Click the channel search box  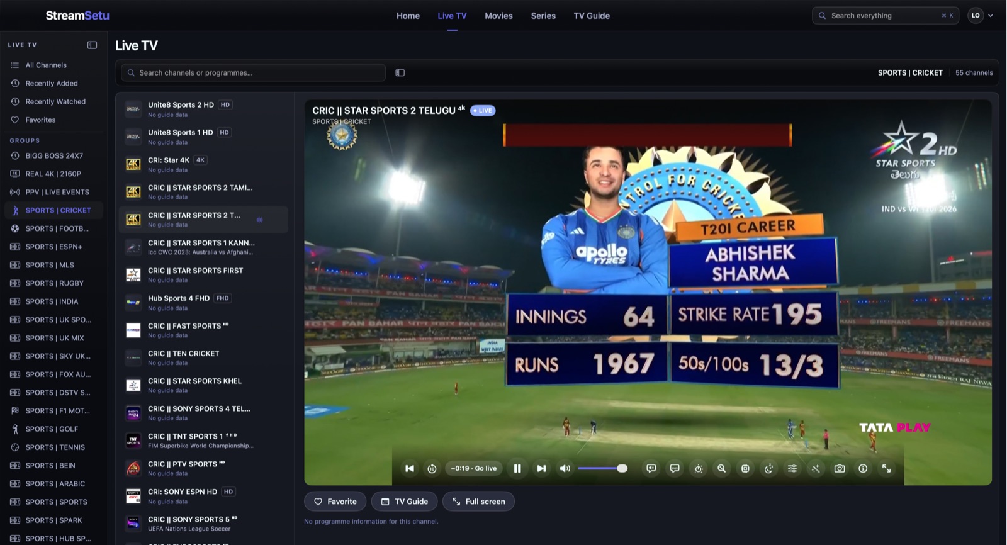click(254, 72)
